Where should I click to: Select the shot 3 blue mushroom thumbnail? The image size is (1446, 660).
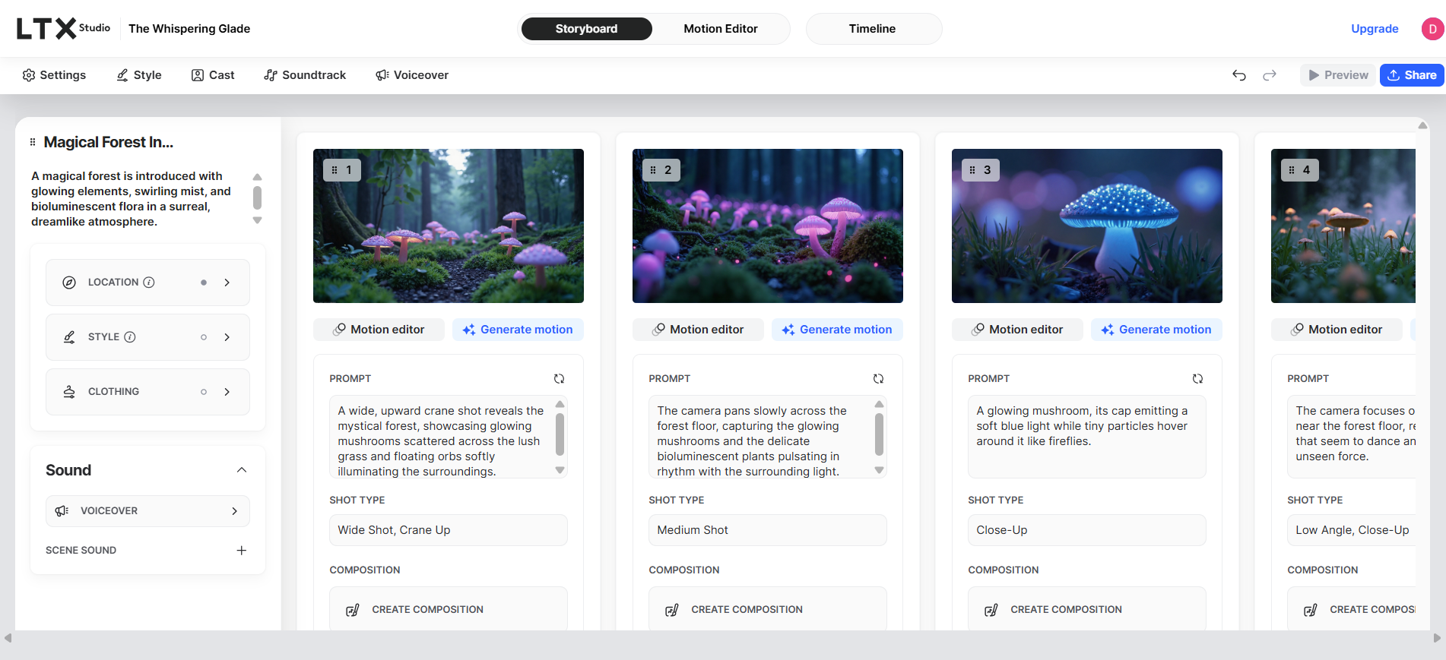1087,226
